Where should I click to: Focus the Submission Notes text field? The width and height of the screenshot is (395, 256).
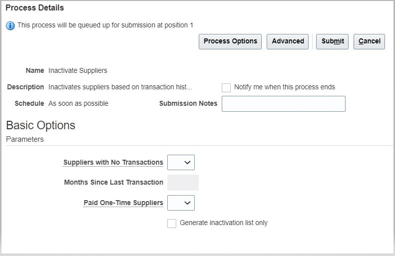pos(283,104)
